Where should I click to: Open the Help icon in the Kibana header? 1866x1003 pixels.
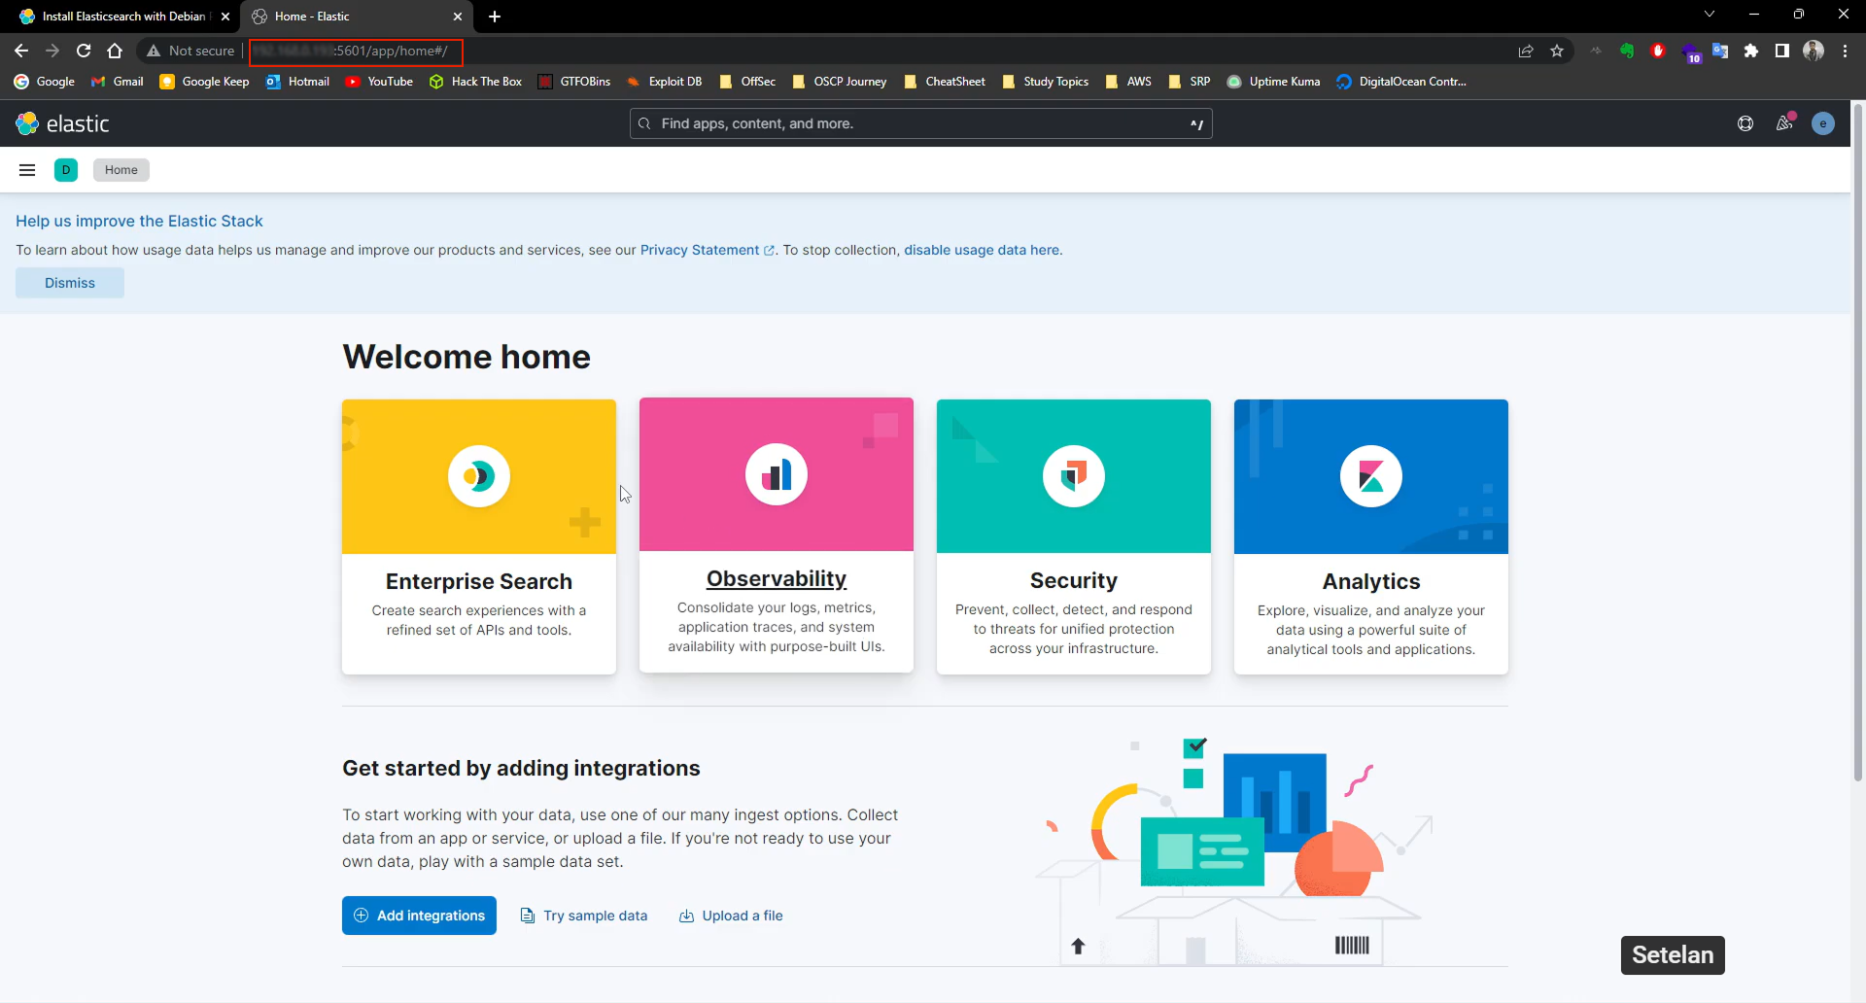point(1745,123)
